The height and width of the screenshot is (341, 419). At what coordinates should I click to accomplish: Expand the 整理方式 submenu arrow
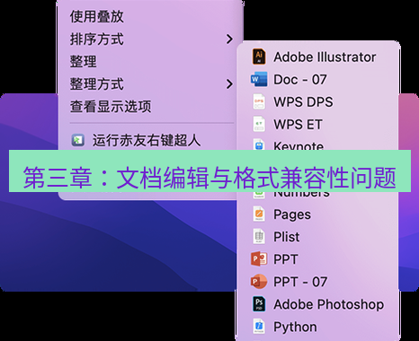click(229, 84)
